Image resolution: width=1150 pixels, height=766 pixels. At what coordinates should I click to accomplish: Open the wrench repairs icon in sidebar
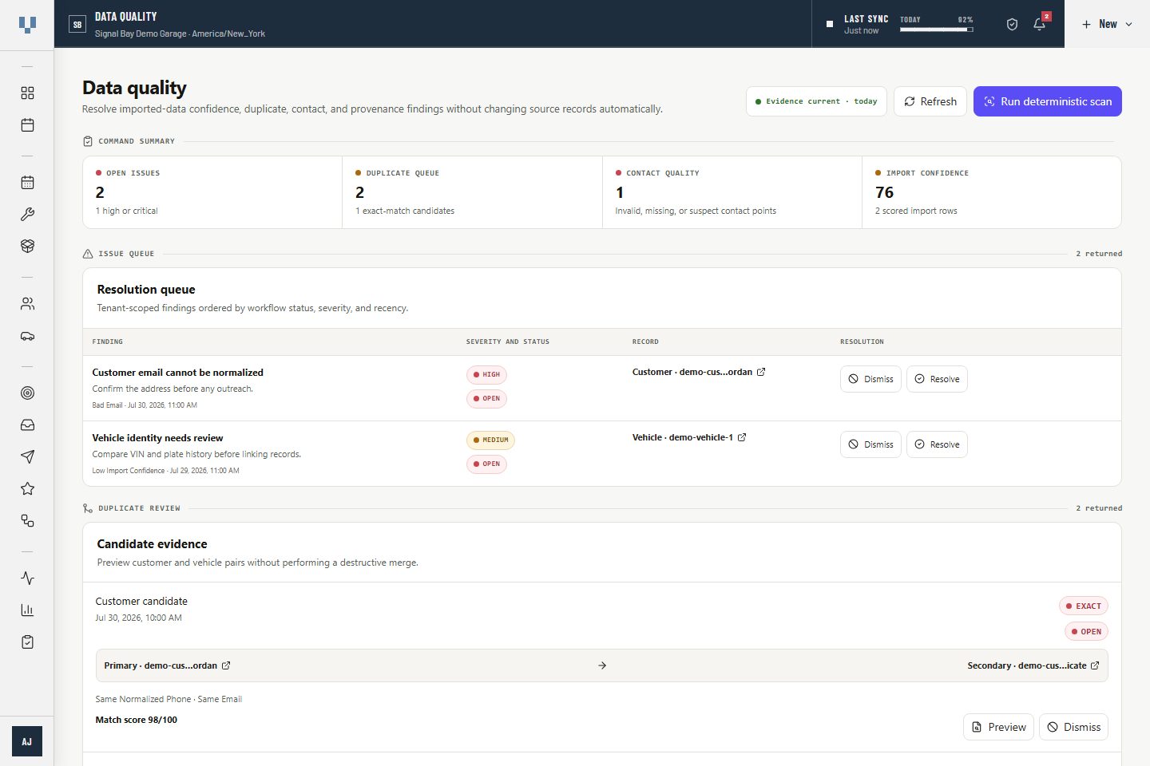coord(27,215)
